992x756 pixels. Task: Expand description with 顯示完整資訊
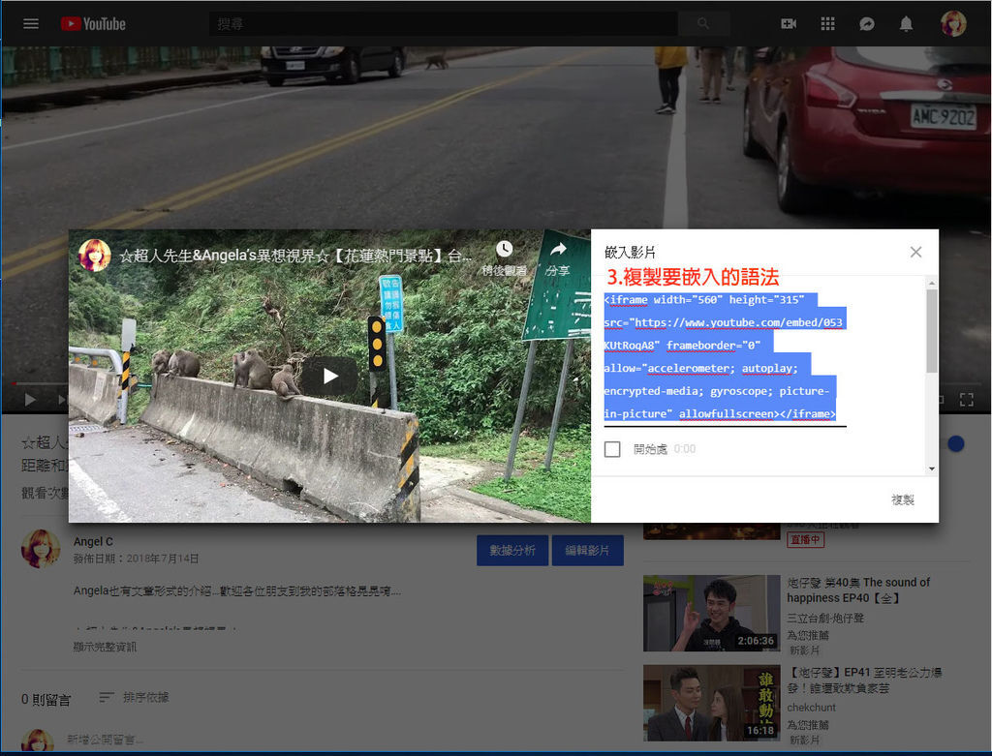[x=105, y=647]
